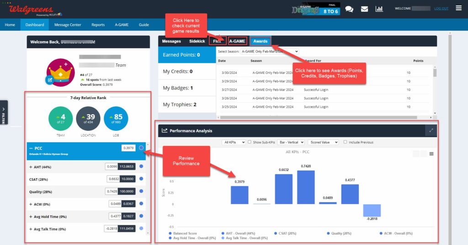Expand the Performance Analysis panel to fullscreen
The image size is (468, 245).
pos(431,130)
